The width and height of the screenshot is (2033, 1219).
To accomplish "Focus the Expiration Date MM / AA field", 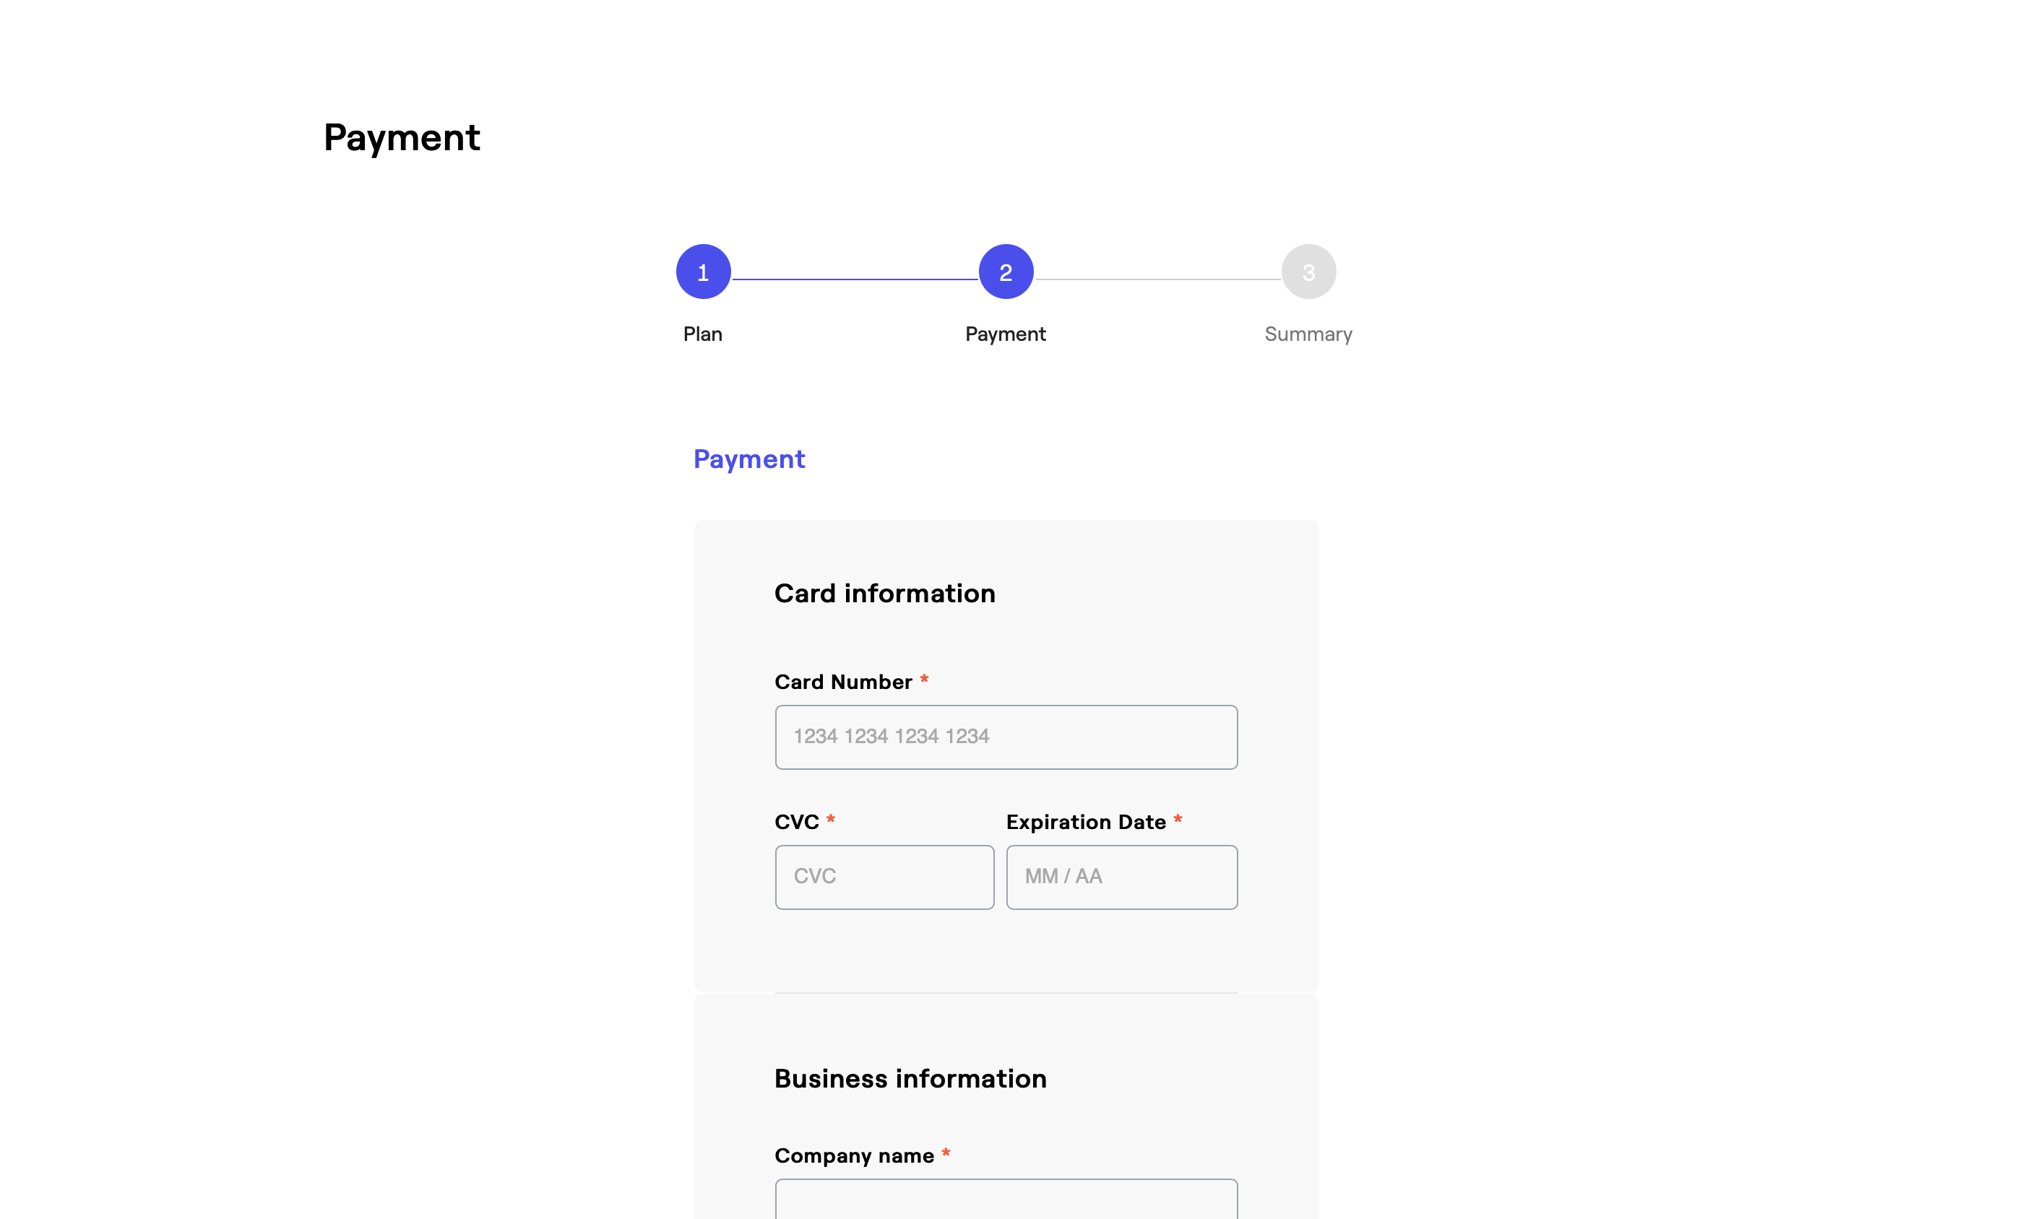I will click(1122, 877).
